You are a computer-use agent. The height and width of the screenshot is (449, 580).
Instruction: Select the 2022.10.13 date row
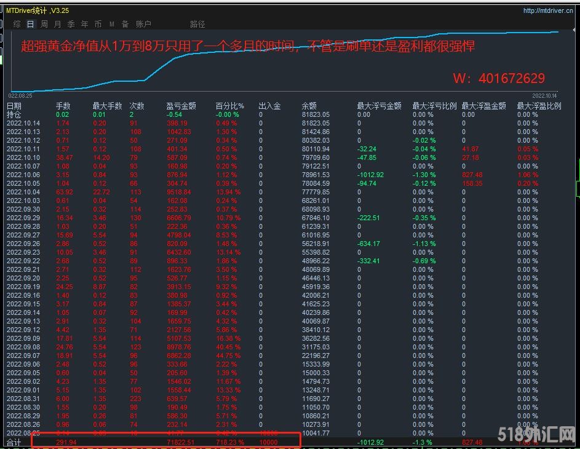point(23,132)
